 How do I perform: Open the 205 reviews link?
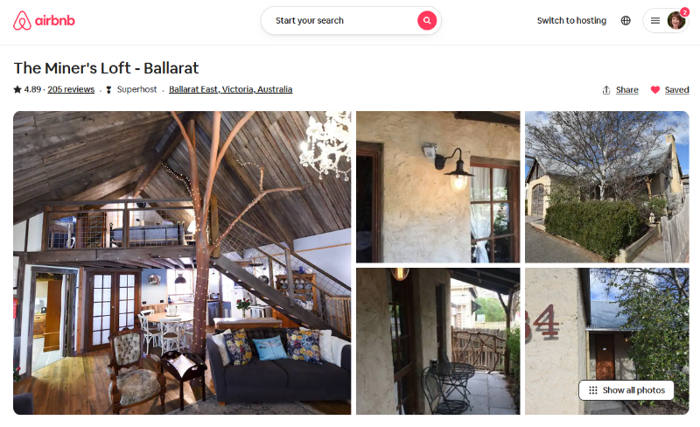point(71,89)
